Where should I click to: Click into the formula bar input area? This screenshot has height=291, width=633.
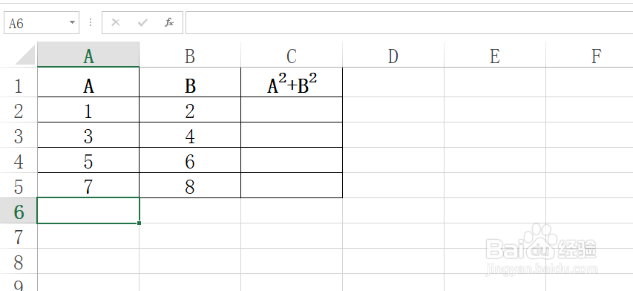[x=409, y=22]
